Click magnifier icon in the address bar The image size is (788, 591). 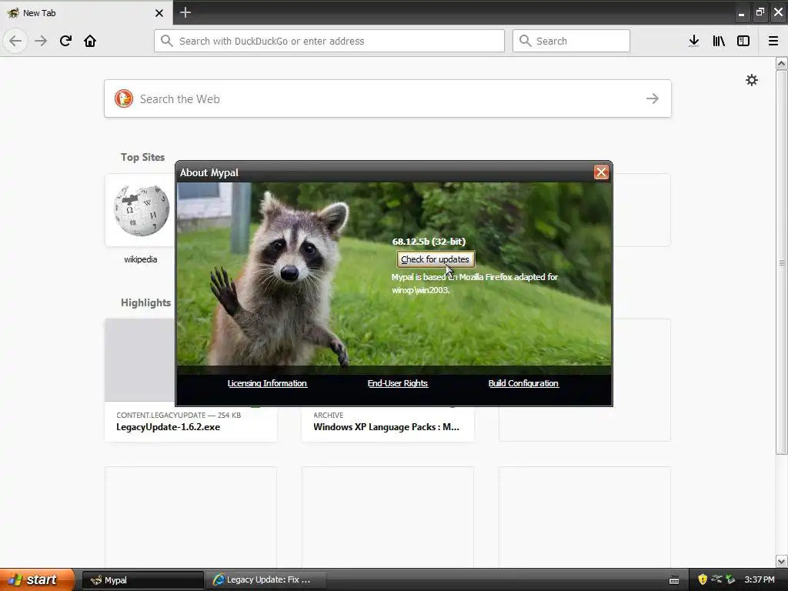(167, 41)
